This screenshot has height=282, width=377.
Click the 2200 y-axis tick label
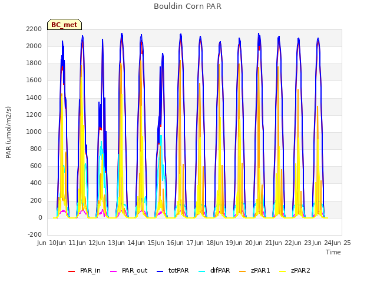pos(34,29)
